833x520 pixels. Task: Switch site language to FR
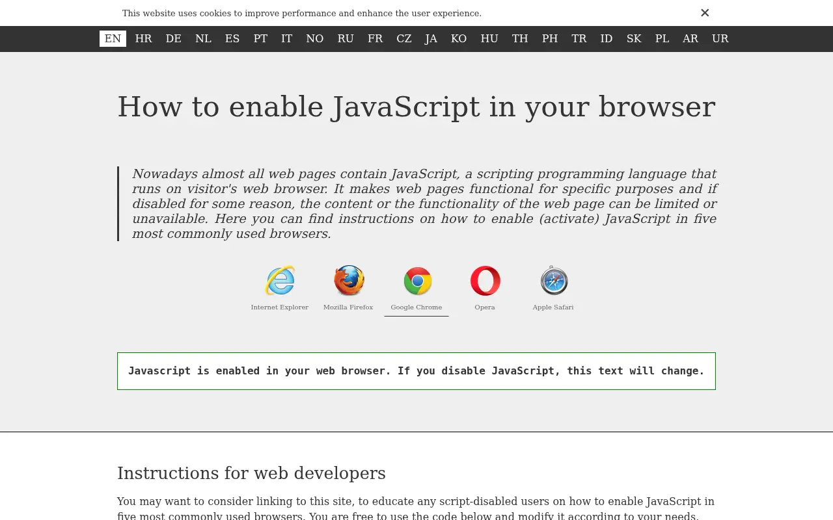375,38
